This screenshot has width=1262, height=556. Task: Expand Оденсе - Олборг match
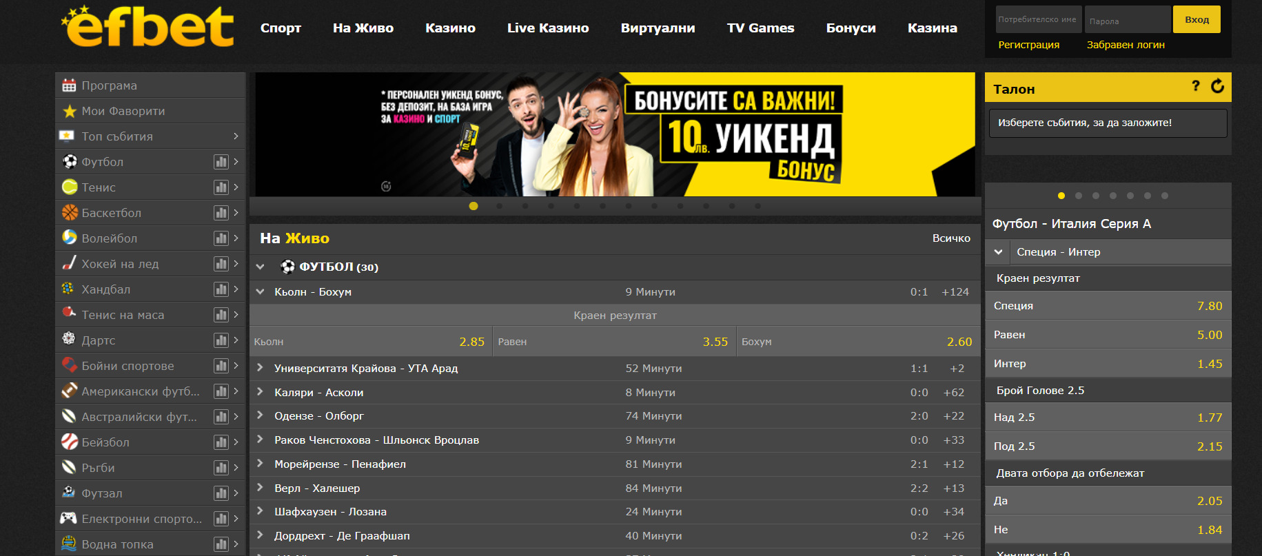(260, 415)
